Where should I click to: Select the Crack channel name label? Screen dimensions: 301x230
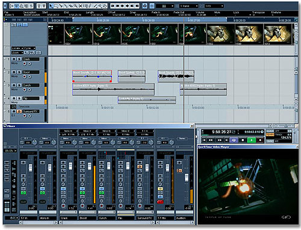69,218
